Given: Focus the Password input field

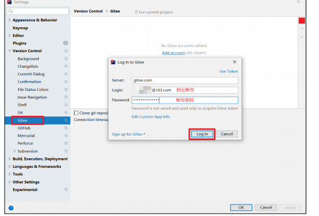Looking at the screenshot, I should point(184,100).
